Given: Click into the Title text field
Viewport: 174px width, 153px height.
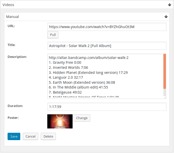Looking at the screenshot, I should tap(107, 46).
